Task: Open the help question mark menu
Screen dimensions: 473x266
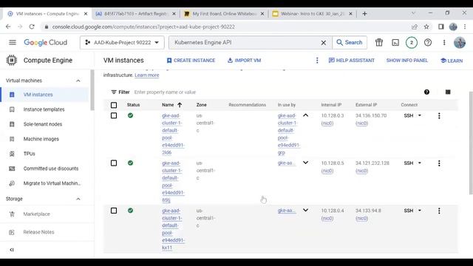Action: point(428,43)
